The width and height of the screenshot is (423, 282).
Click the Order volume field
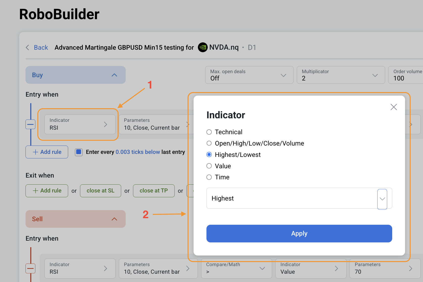pyautogui.click(x=406, y=75)
